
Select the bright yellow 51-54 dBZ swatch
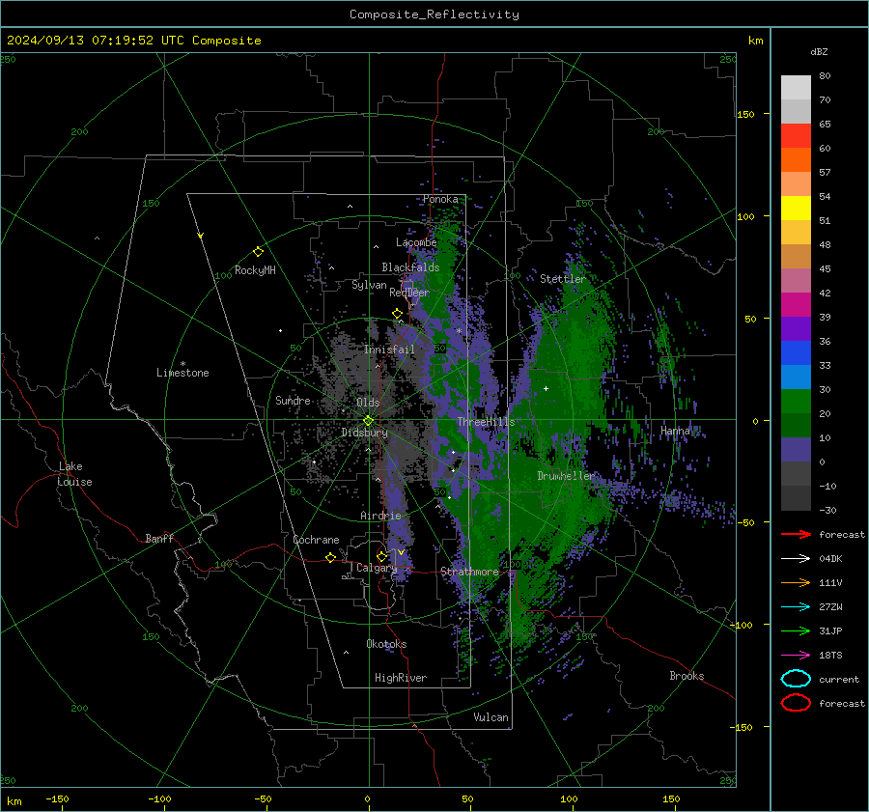(796, 209)
